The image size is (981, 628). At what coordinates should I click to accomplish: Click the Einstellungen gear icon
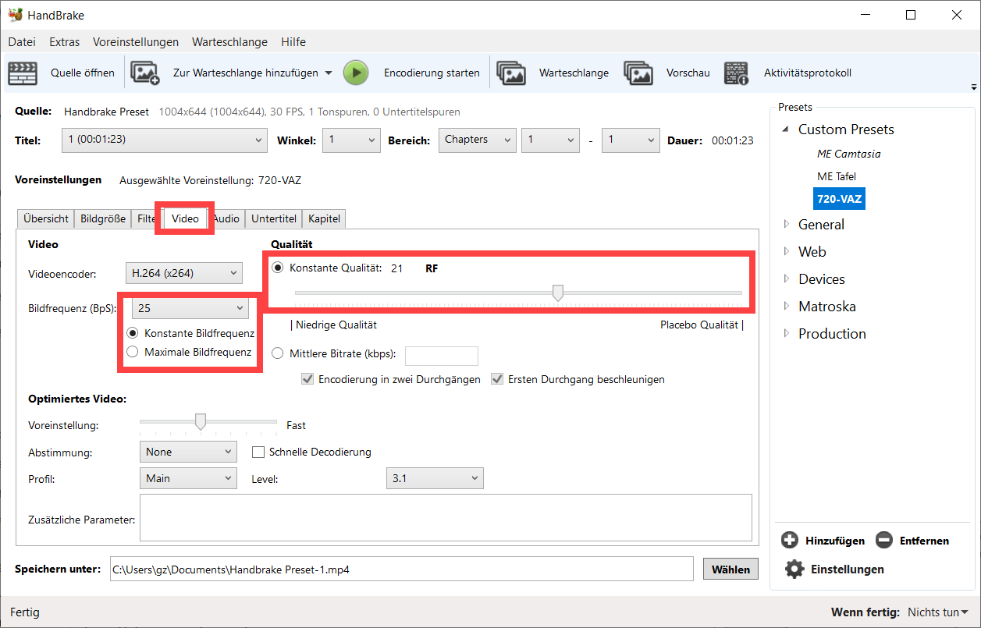(x=794, y=569)
